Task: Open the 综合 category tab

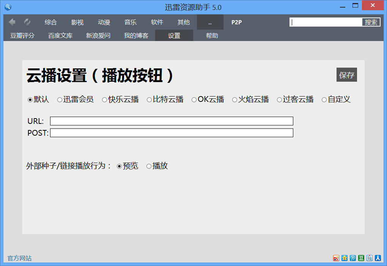Action: coord(50,22)
